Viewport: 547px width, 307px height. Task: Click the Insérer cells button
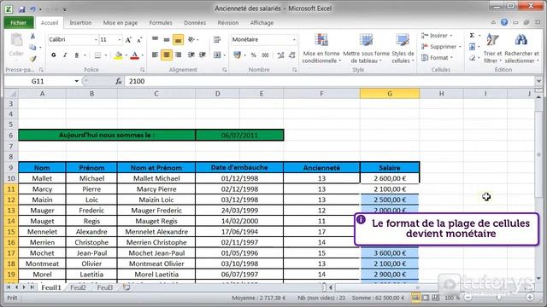(x=438, y=36)
